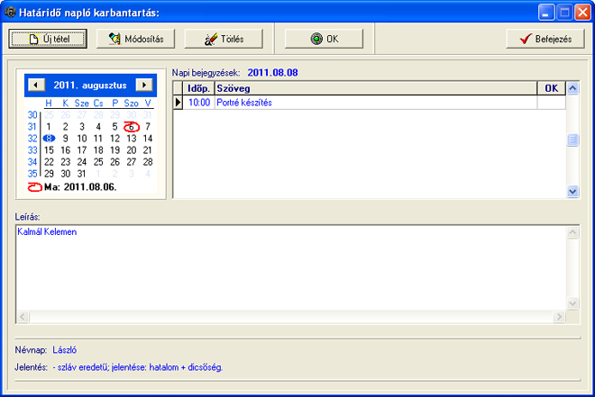
Task: Select August 26 in the calendar
Action: [115, 162]
